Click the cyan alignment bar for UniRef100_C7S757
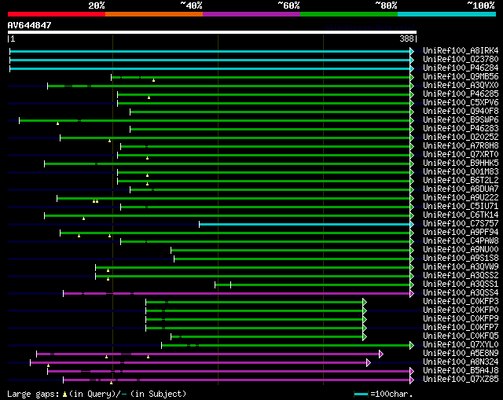This screenshot has width=503, height=400. point(305,224)
